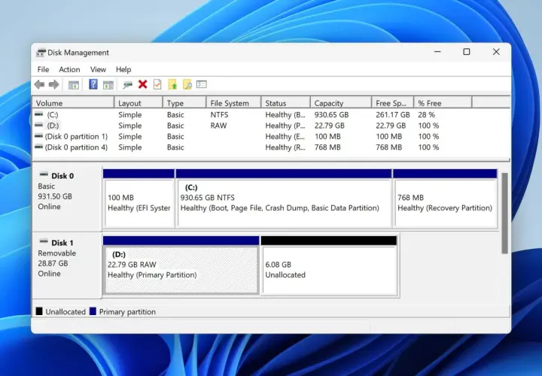Click the connect drive toolbar icon

pos(127,85)
